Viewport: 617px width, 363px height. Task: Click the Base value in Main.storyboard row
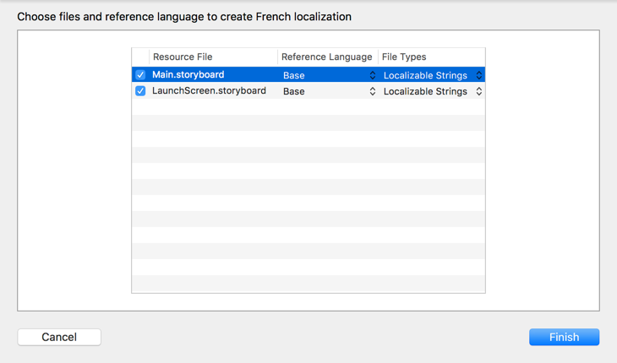294,75
